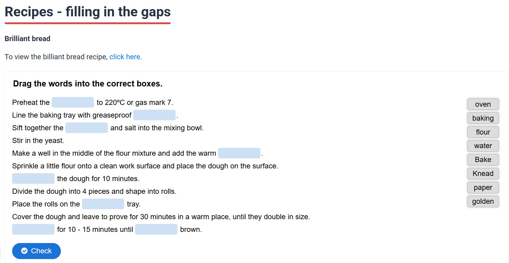Pick the 'flour' word tile
Image resolution: width=509 pixels, height=263 pixels.
pyautogui.click(x=483, y=132)
